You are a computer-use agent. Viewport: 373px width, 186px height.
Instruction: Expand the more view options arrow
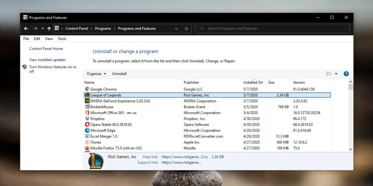point(336,74)
